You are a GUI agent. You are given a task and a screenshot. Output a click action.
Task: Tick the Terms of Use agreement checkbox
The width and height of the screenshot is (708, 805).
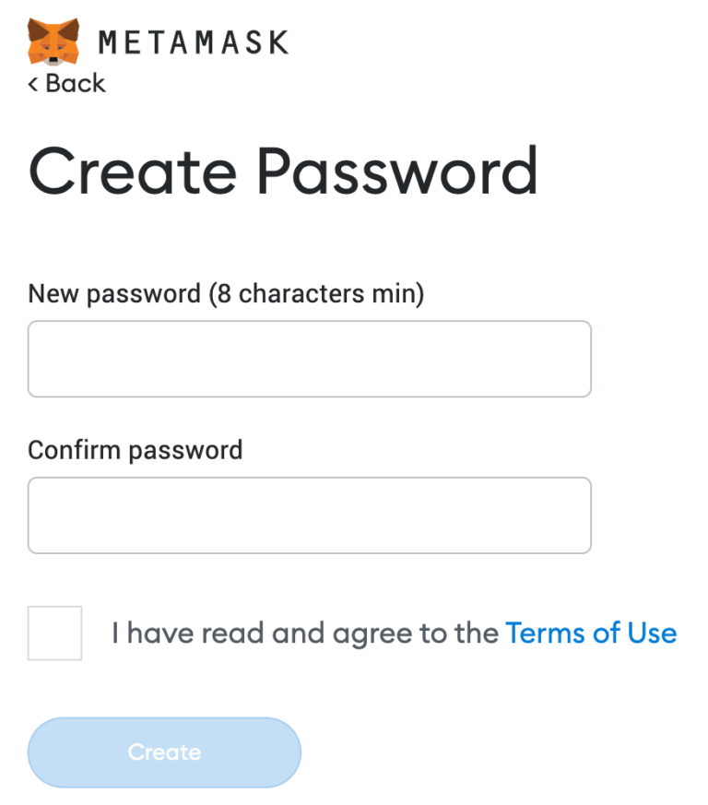[54, 633]
